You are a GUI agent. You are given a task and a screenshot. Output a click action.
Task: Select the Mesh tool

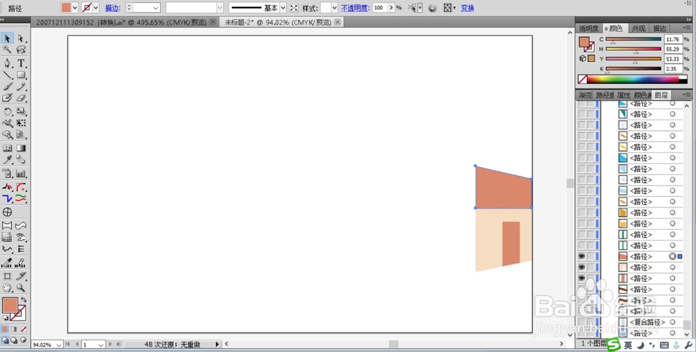point(7,148)
